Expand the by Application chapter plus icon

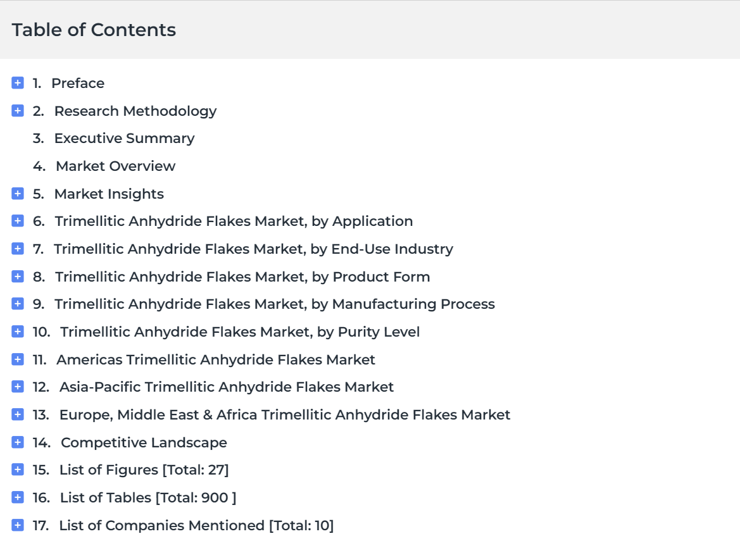click(x=18, y=221)
